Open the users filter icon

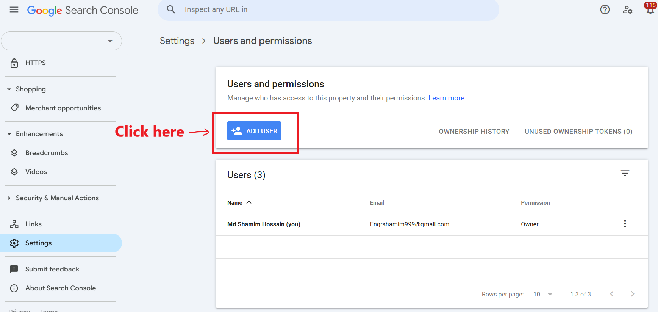[x=625, y=173]
